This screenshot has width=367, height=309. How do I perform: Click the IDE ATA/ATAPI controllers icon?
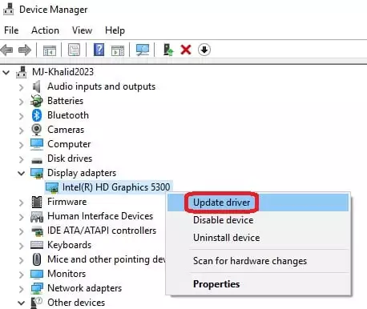37,231
